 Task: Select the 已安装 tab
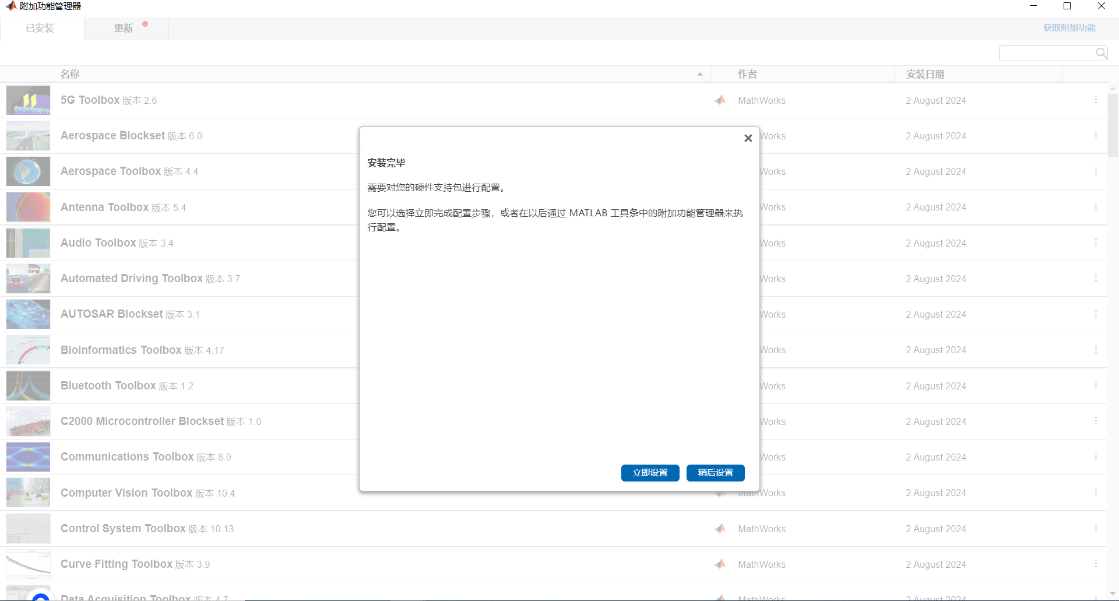pos(40,28)
